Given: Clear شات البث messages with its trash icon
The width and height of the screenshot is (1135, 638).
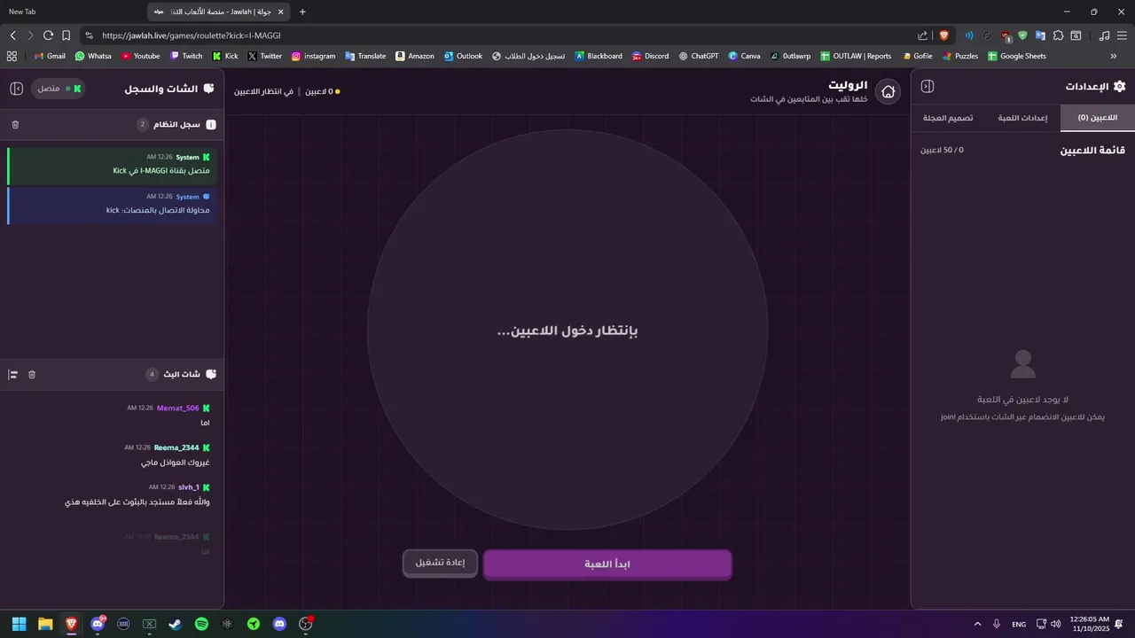Looking at the screenshot, I should [32, 375].
